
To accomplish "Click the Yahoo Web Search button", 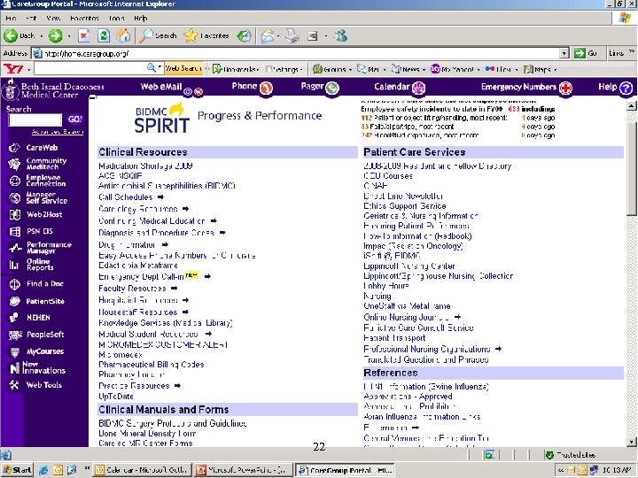I will [183, 69].
